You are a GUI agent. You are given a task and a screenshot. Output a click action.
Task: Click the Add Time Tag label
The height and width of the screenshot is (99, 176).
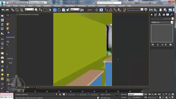(105, 98)
